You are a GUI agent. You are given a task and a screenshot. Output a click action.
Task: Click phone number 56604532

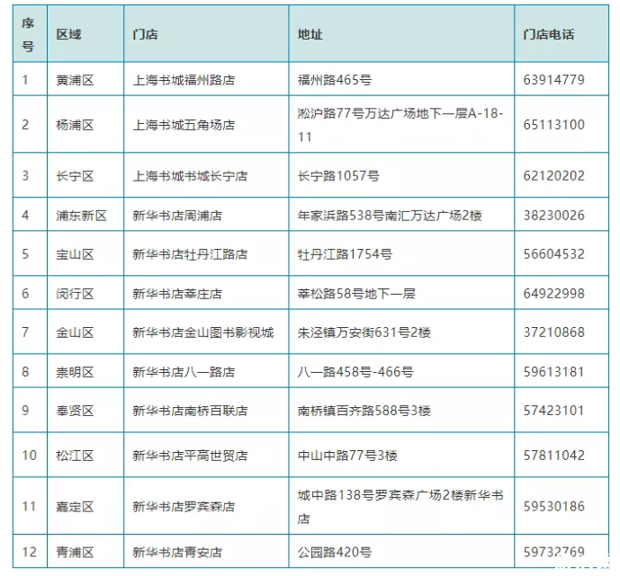coord(553,253)
